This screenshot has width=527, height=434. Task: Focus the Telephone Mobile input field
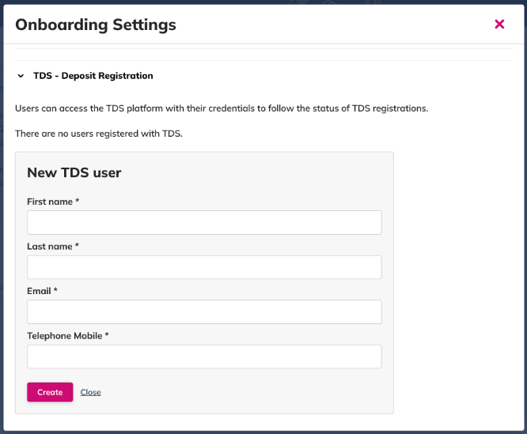tap(204, 357)
